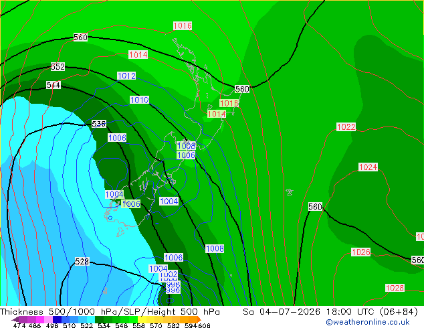424x328 pixels.
Task: Click the 1026 red isobar label
Action: click(360, 252)
